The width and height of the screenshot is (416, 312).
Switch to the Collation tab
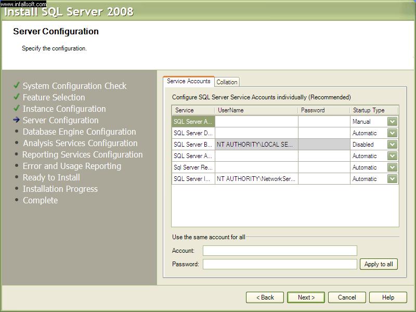coord(227,82)
